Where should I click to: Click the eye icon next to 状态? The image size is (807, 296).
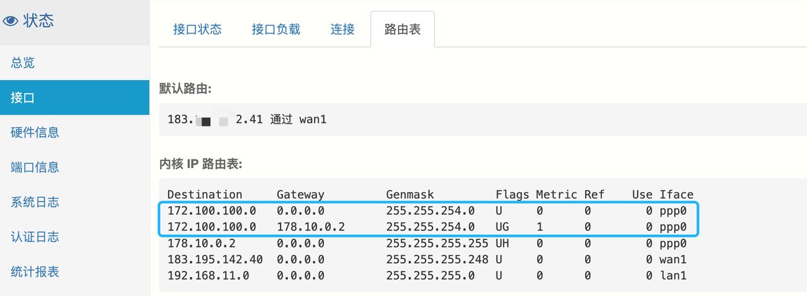[11, 21]
